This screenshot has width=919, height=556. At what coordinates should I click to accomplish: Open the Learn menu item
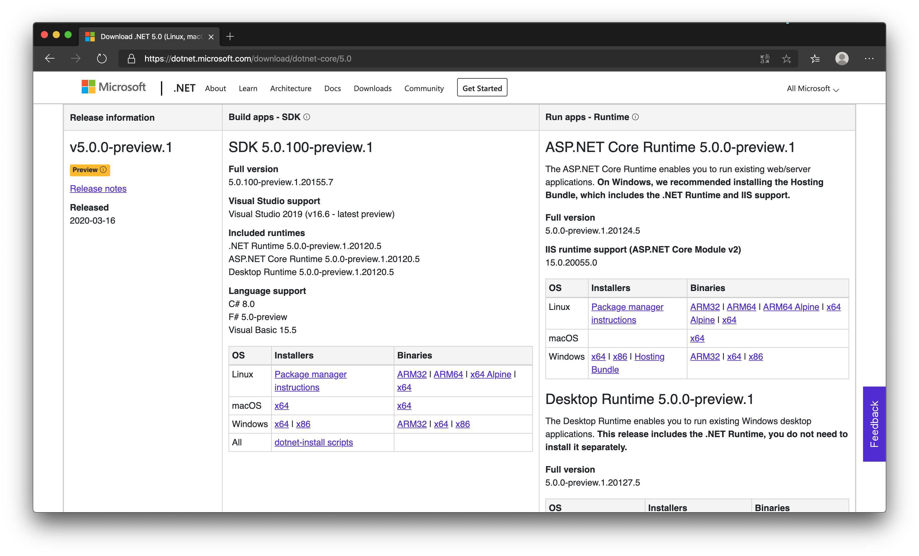pyautogui.click(x=248, y=89)
